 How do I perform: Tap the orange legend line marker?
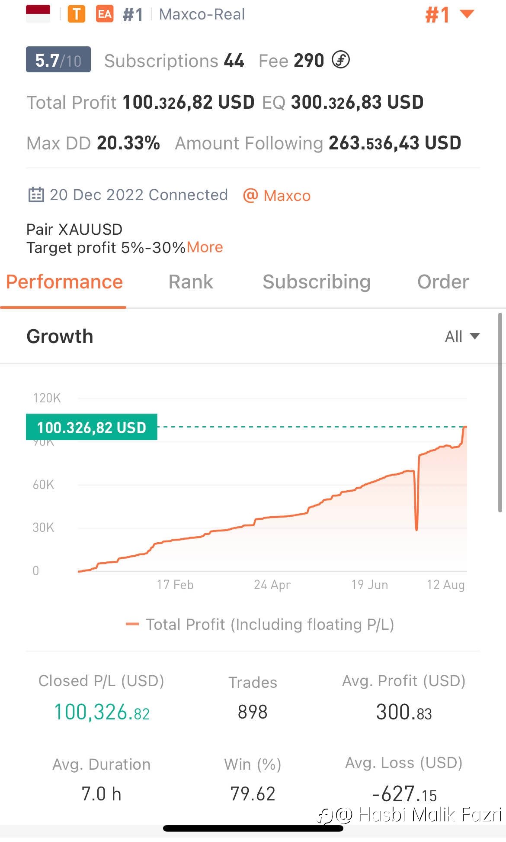(132, 624)
